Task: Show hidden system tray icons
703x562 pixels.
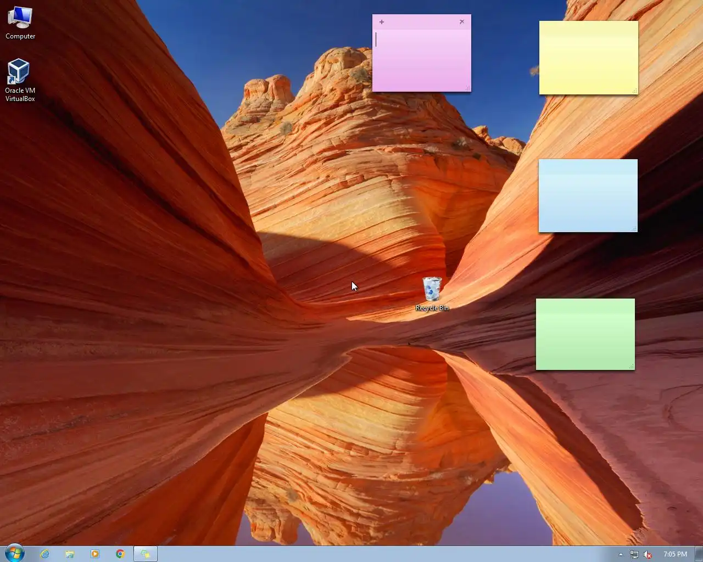Action: coord(621,554)
